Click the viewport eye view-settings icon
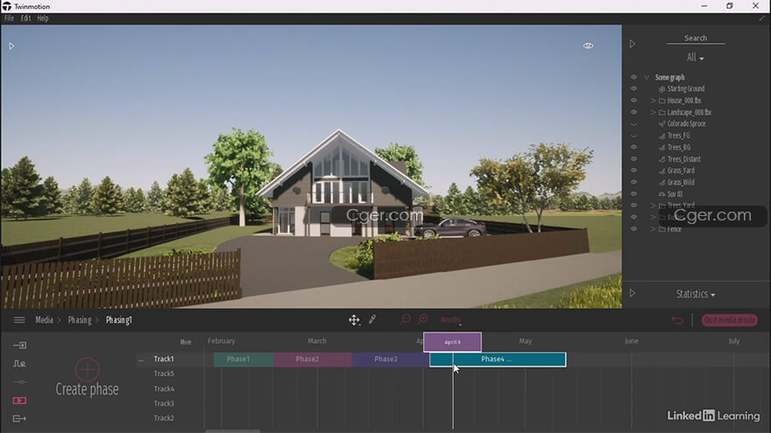 (x=588, y=45)
